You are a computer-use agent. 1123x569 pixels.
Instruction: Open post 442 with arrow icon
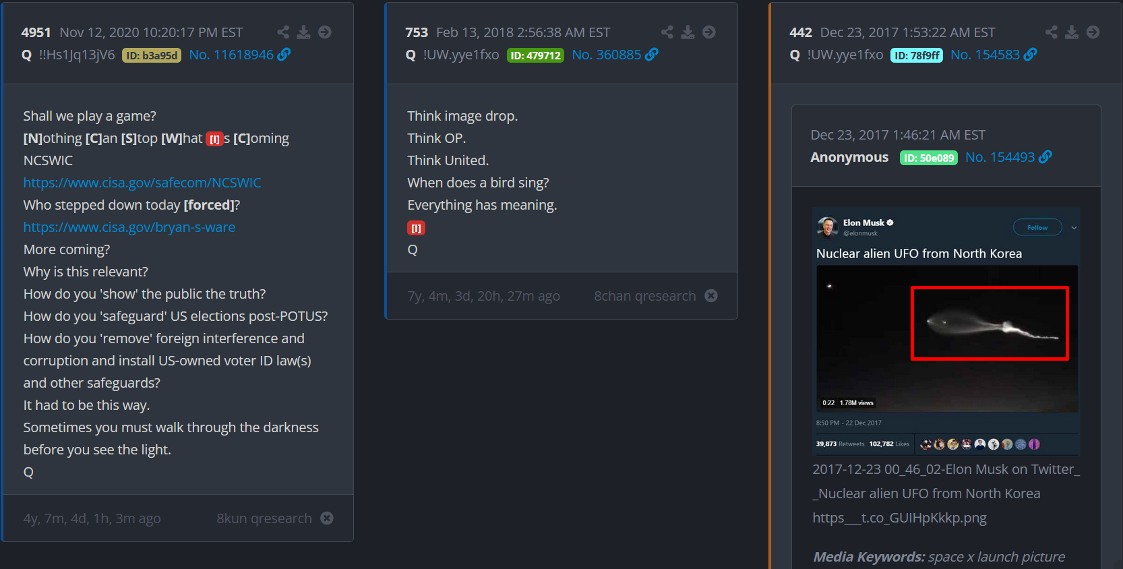[1093, 32]
